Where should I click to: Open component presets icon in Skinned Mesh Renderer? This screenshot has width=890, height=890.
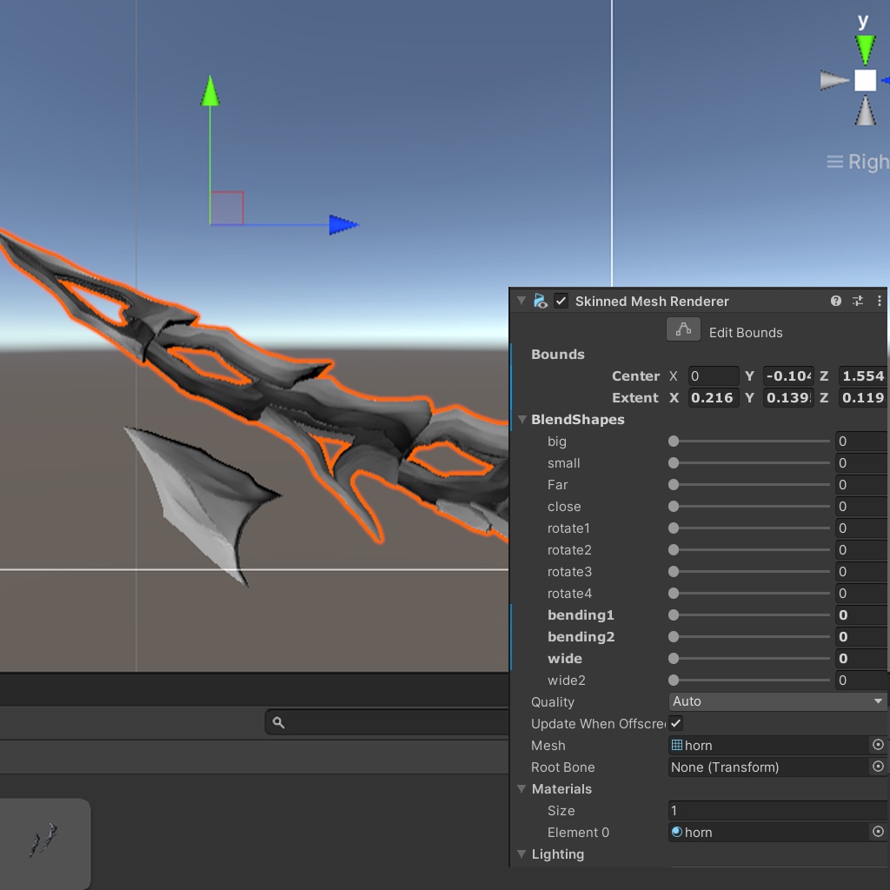click(x=858, y=301)
